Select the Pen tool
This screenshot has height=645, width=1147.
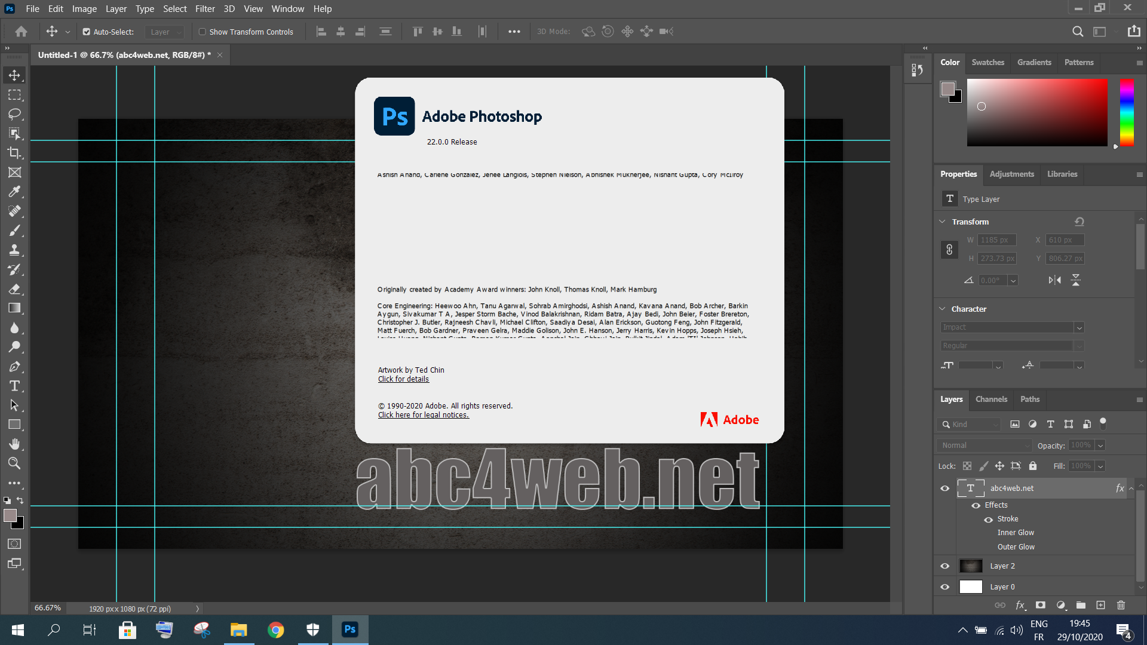(x=14, y=367)
